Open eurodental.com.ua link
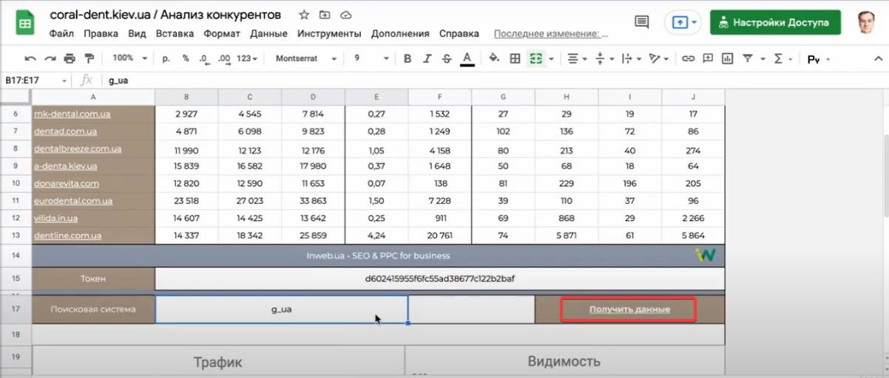Image resolution: width=889 pixels, height=378 pixels. [72, 201]
